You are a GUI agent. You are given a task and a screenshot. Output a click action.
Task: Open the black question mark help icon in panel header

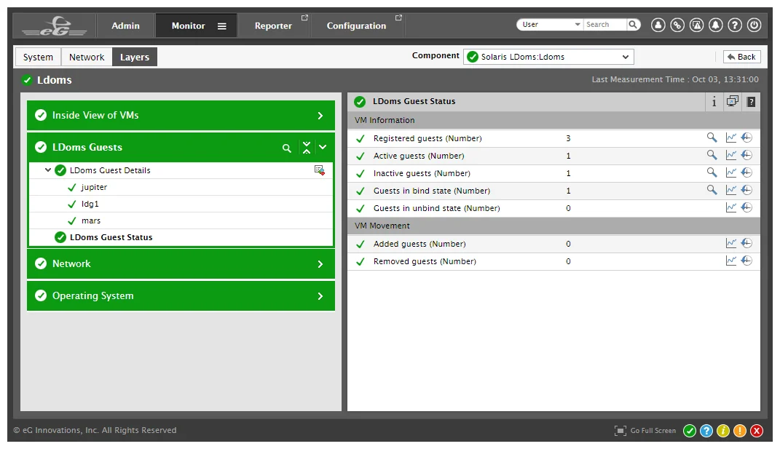pyautogui.click(x=751, y=102)
